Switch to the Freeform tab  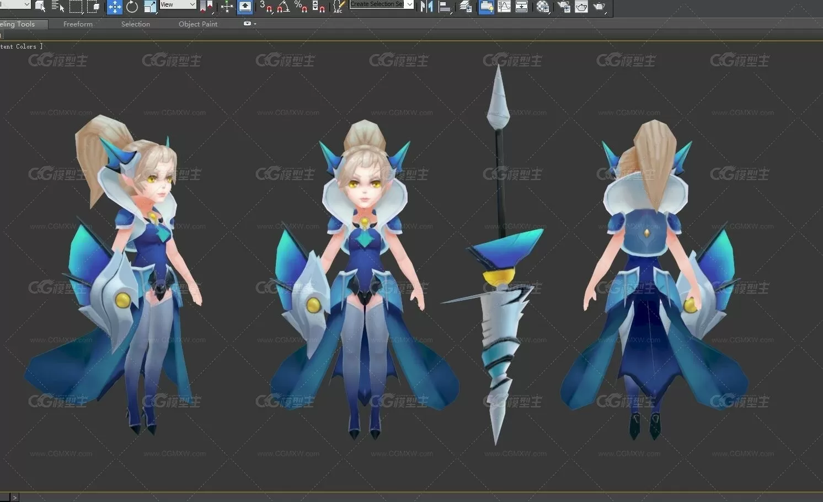click(78, 24)
